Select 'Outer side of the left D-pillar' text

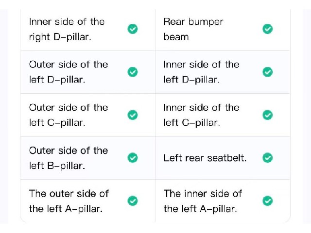coord(69,72)
